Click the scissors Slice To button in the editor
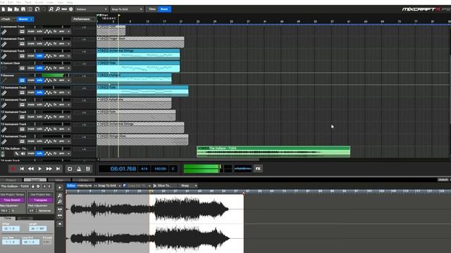Viewport: 451px width, 253px height. [163, 186]
